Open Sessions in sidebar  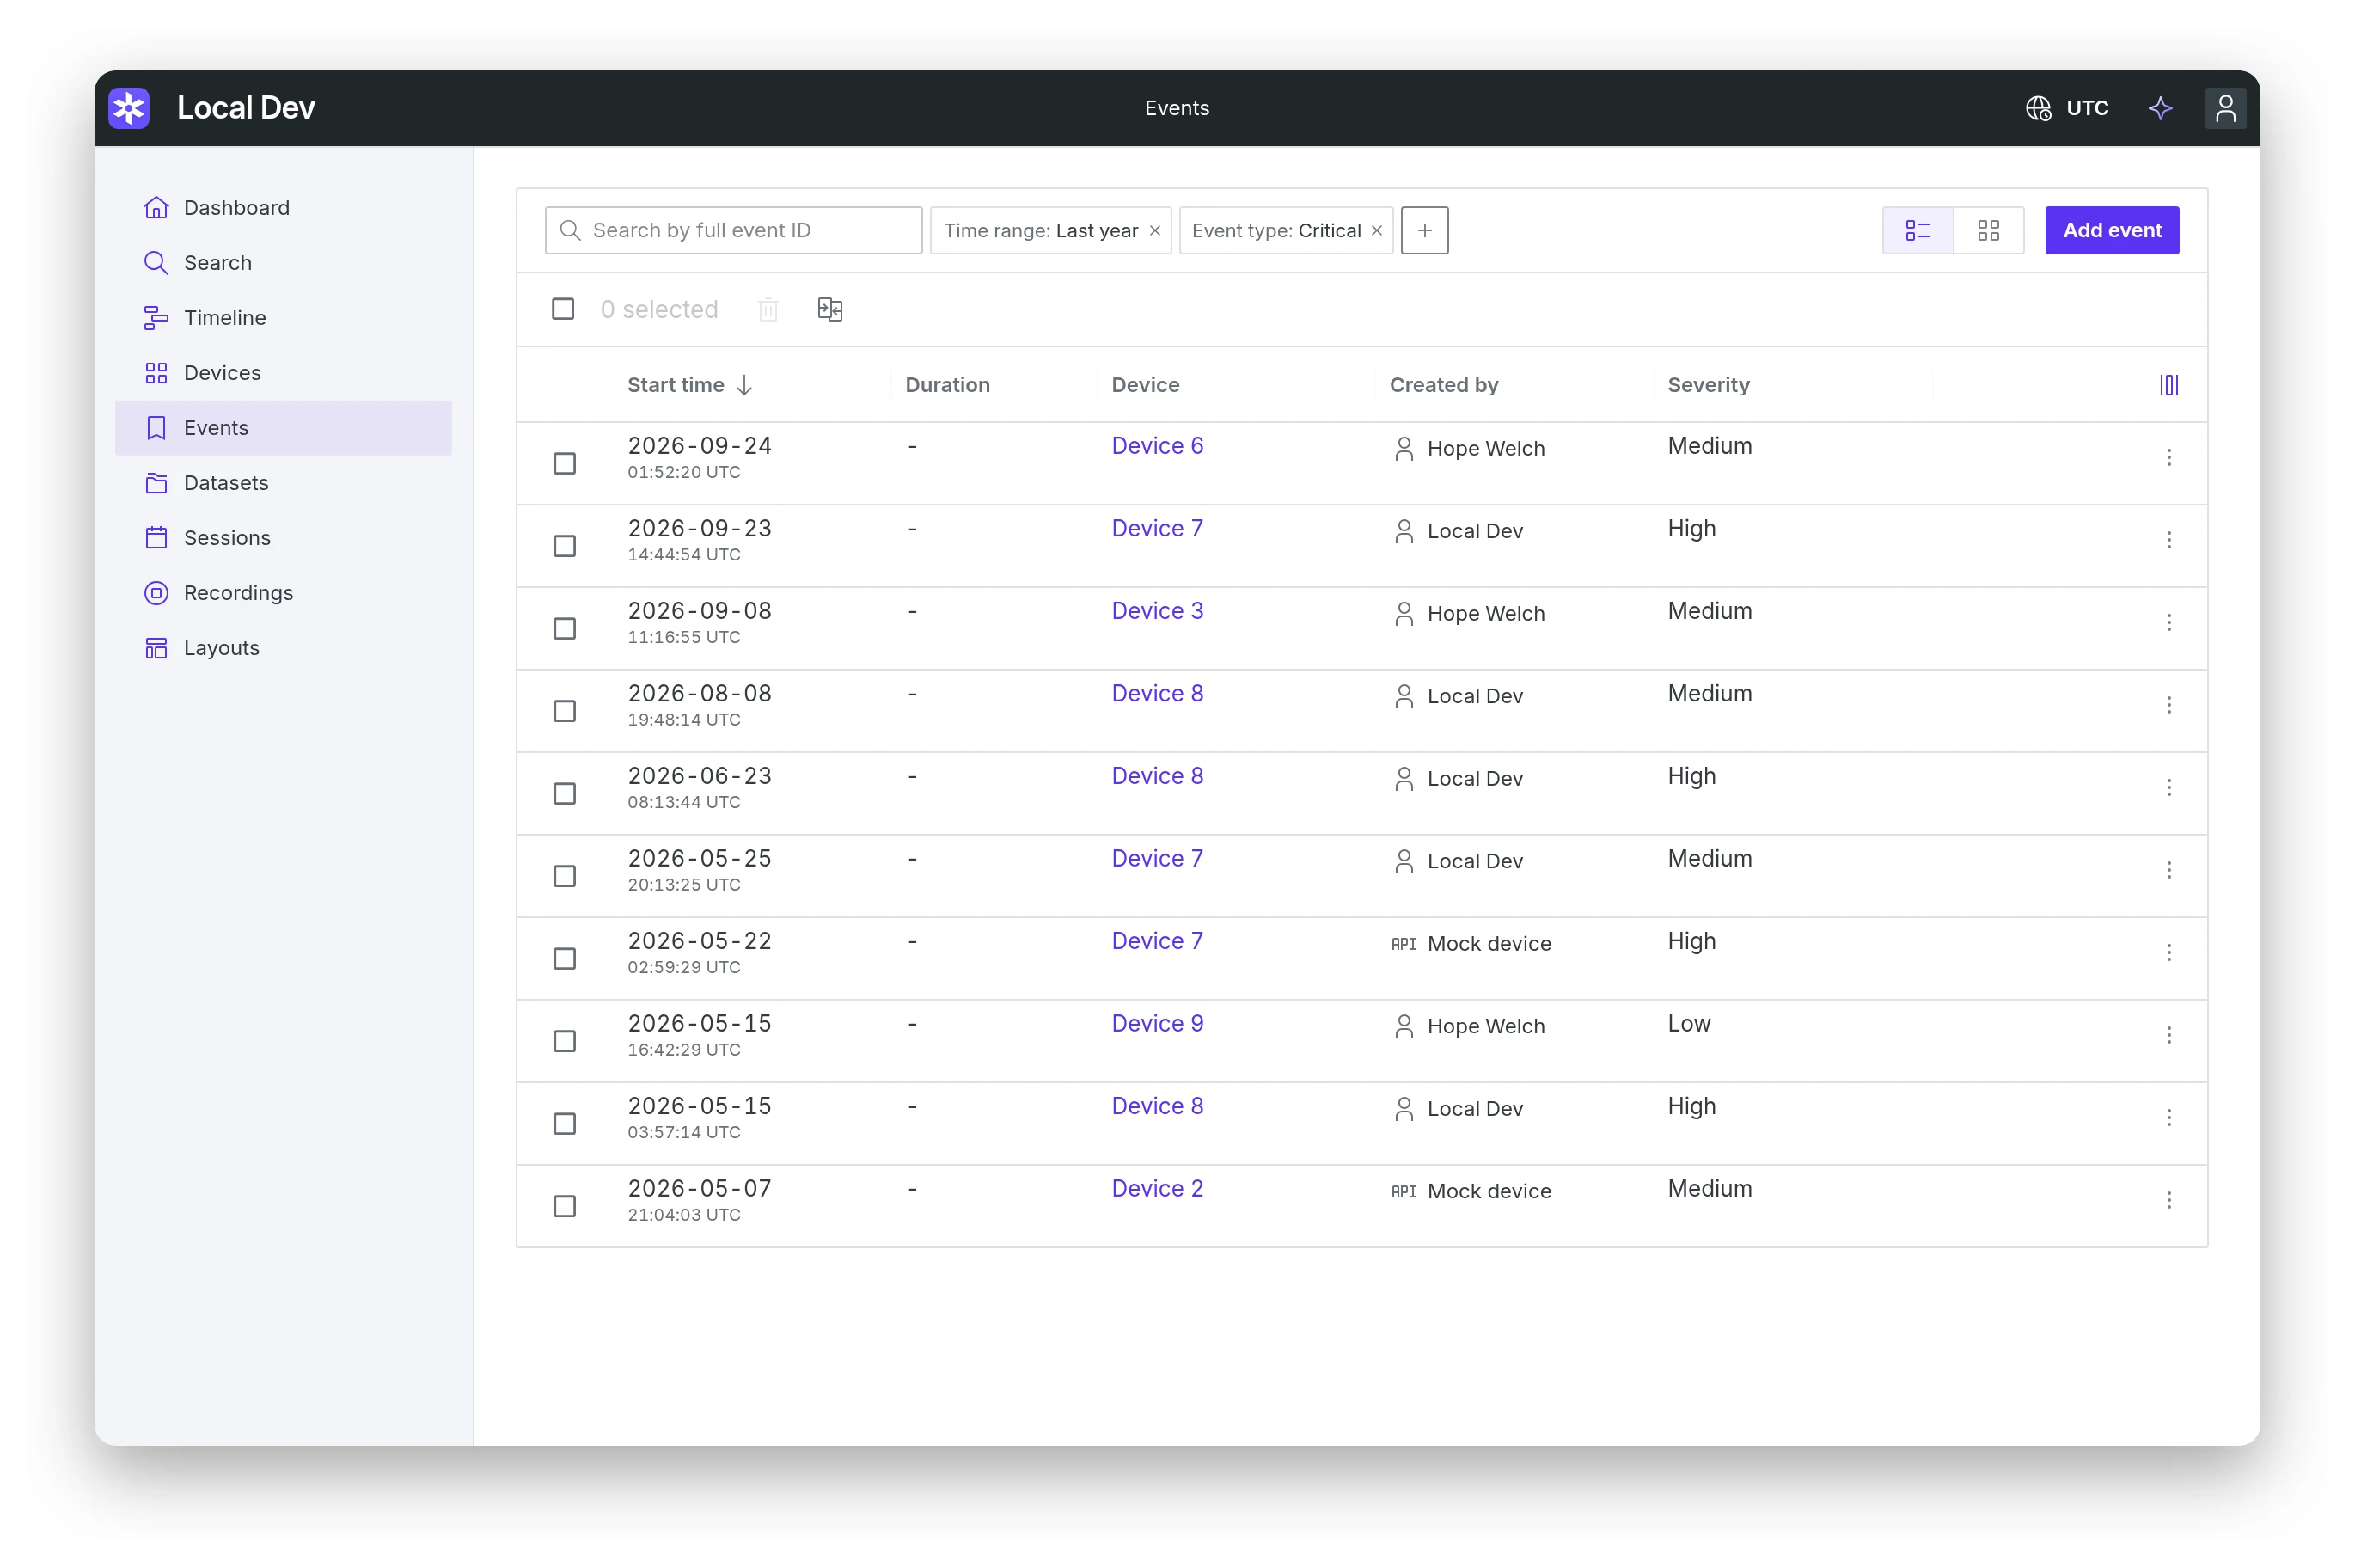pyautogui.click(x=283, y=538)
